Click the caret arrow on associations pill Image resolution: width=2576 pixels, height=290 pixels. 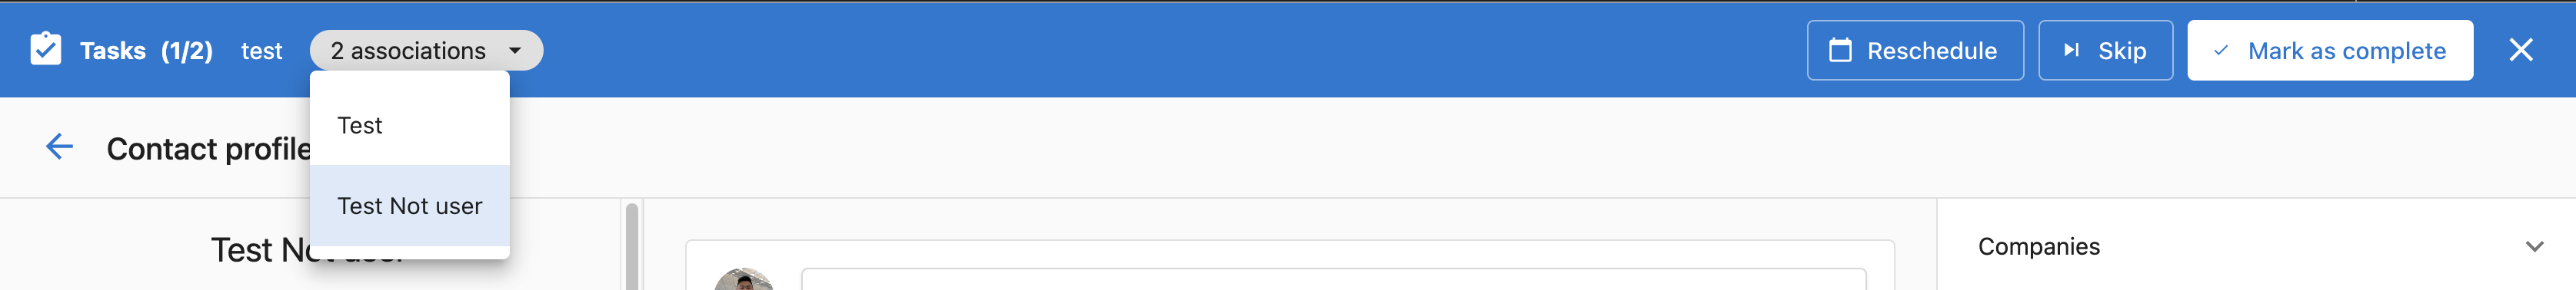(515, 50)
